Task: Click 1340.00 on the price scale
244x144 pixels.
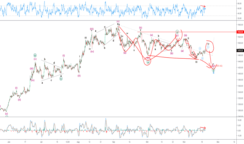Action: pyautogui.click(x=240, y=92)
